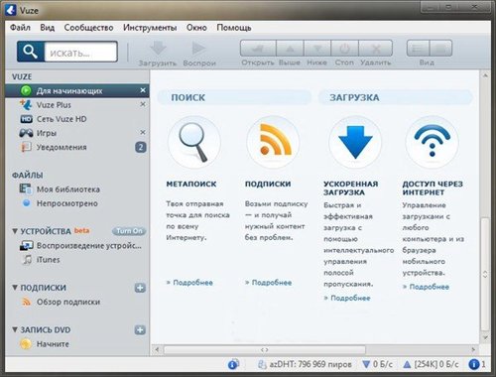Toggle the Turn On devices button

[129, 231]
